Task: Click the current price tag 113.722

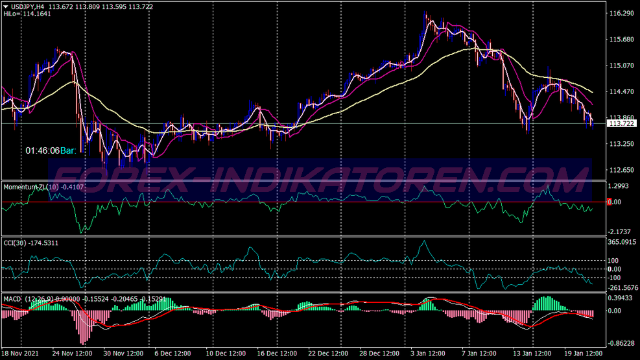Action: click(621, 124)
